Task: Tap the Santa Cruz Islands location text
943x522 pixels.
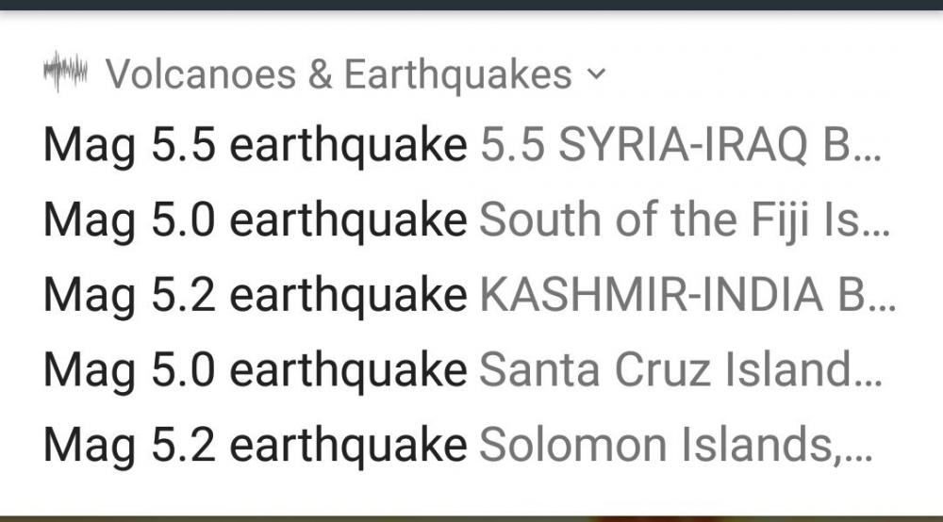Action: pyautogui.click(x=666, y=370)
